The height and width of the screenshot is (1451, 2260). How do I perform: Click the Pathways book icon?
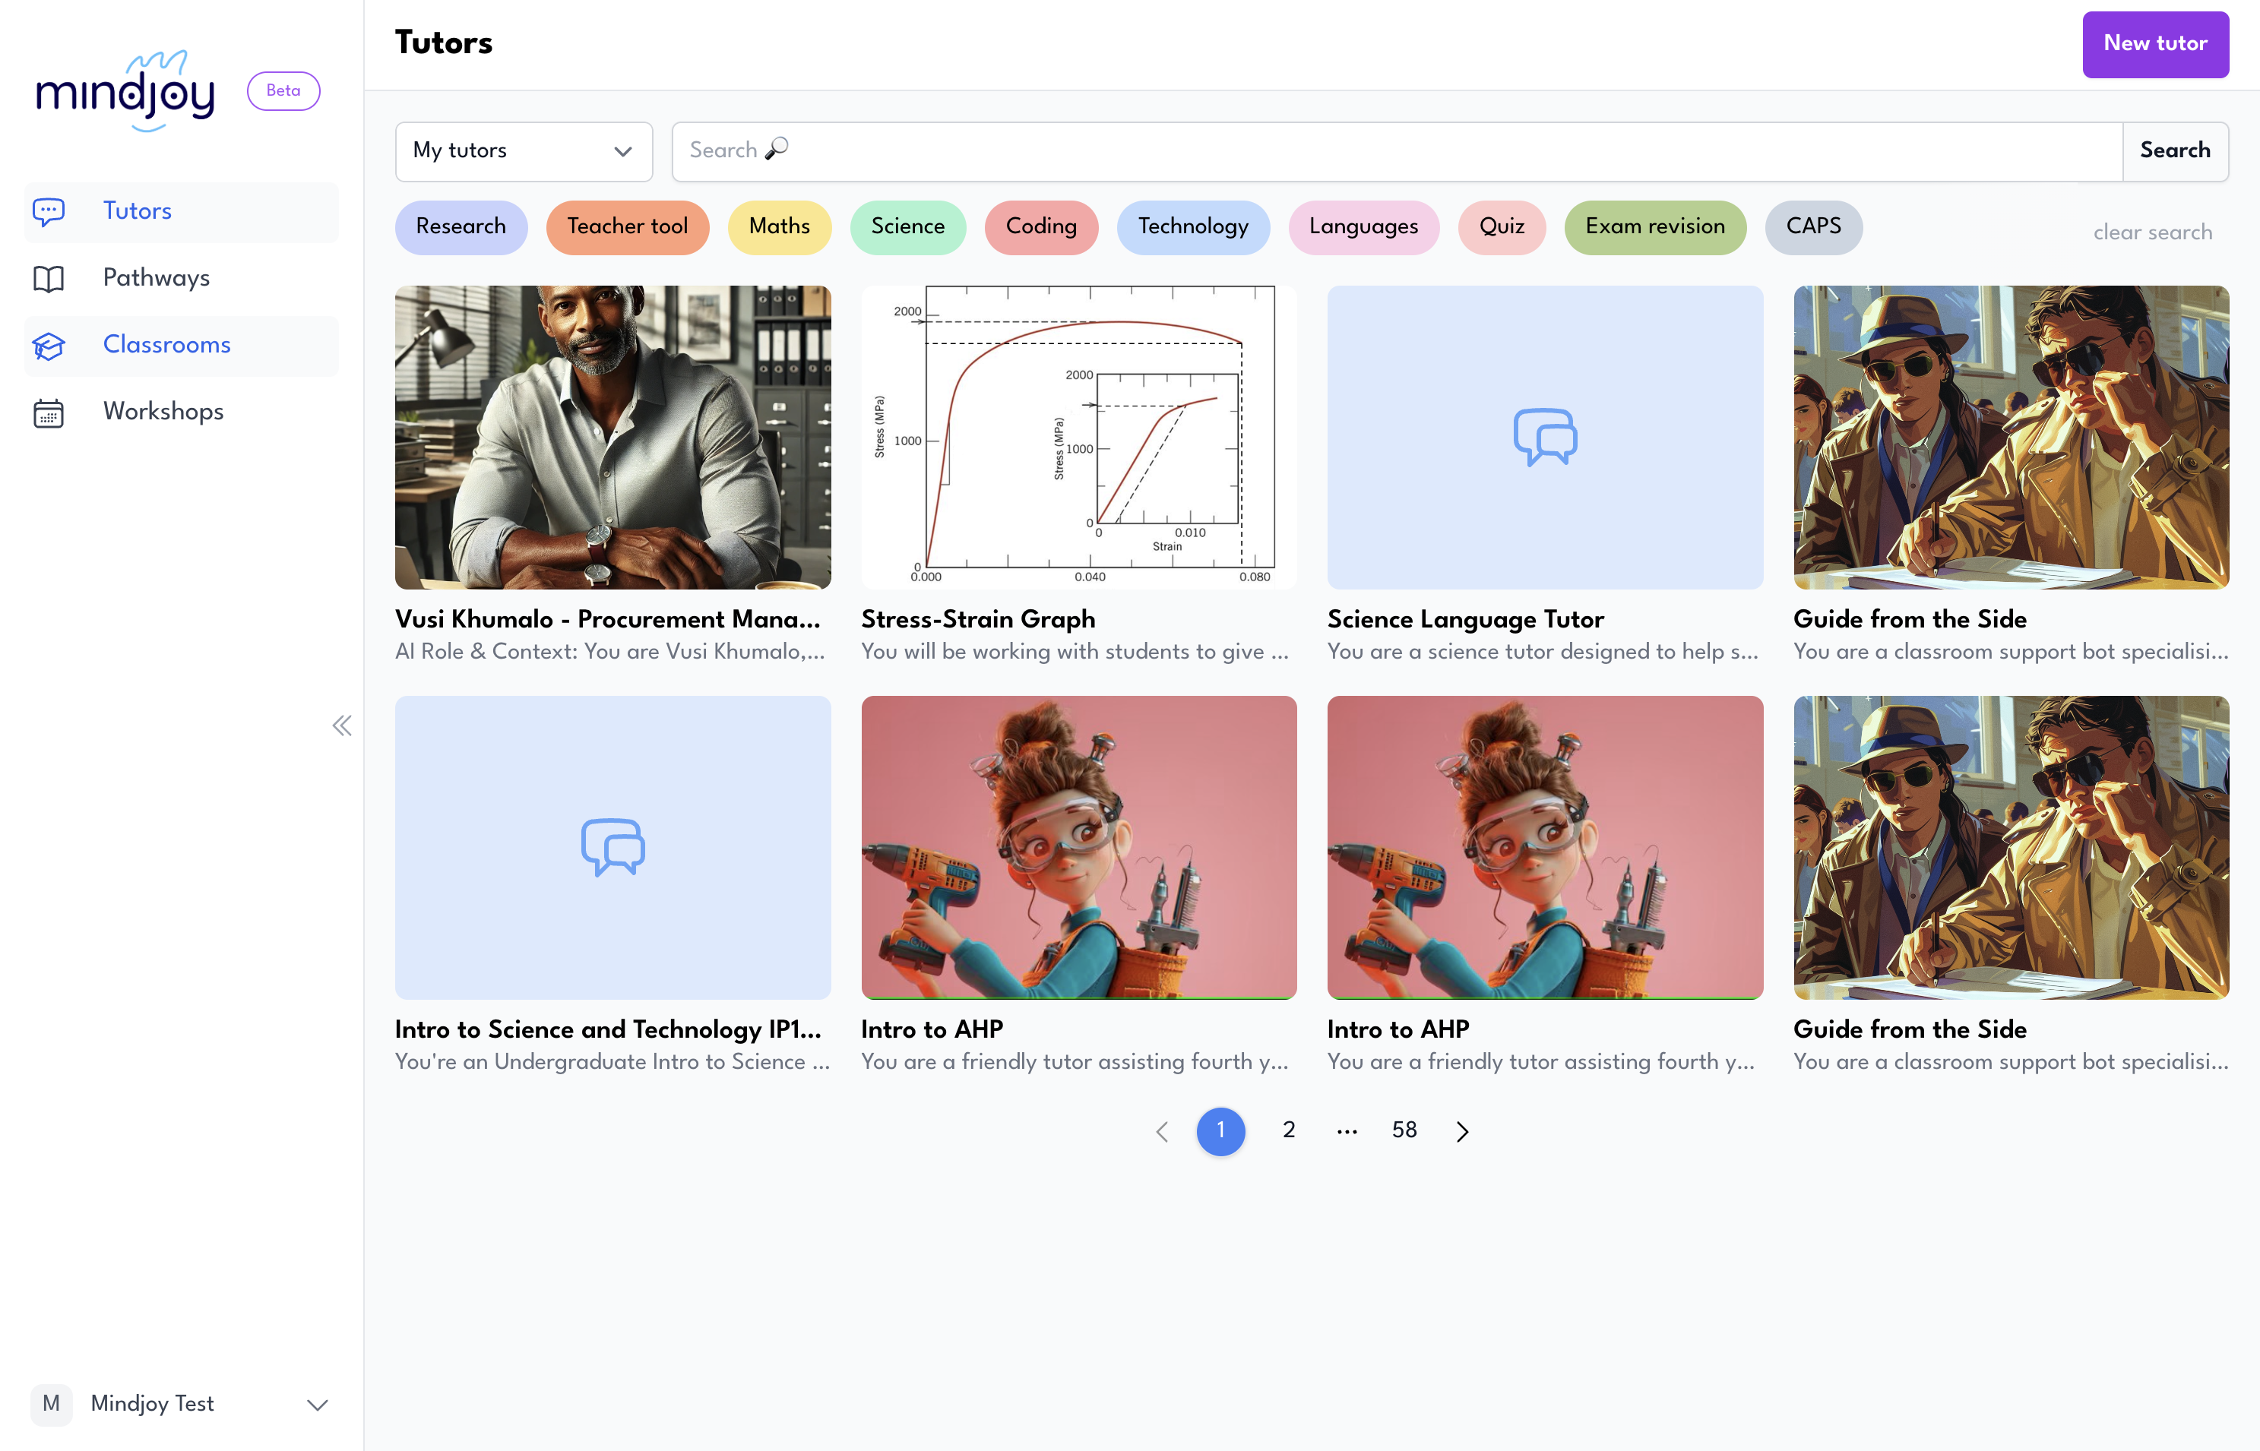[49, 278]
